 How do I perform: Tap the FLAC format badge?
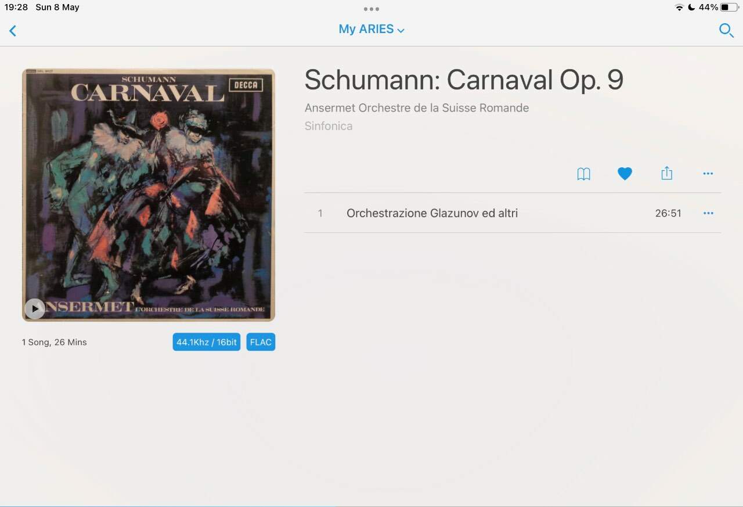pyautogui.click(x=261, y=342)
